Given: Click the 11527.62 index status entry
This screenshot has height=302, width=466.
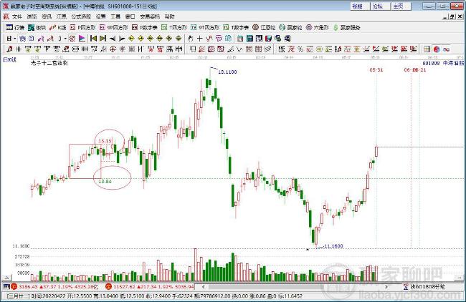Looking at the screenshot, I should tap(150, 286).
